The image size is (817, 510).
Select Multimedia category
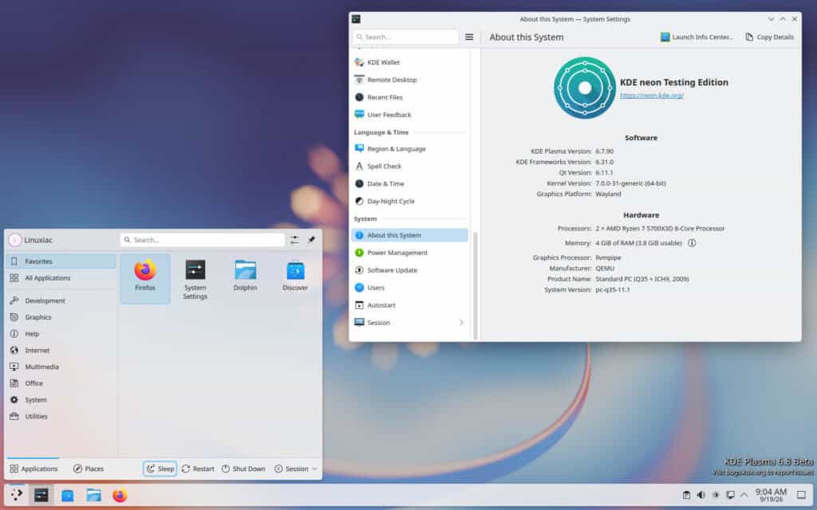click(61, 367)
